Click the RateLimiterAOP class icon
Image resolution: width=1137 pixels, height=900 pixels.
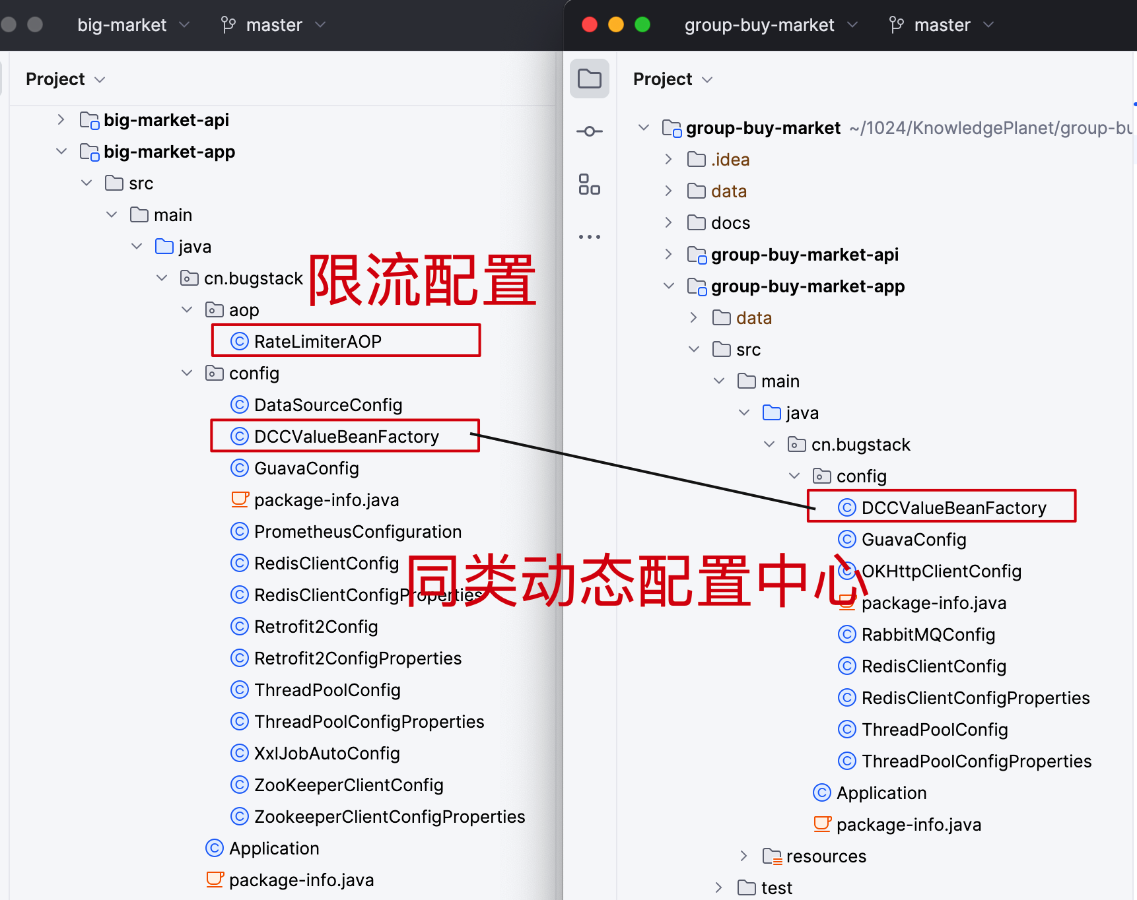coord(239,341)
